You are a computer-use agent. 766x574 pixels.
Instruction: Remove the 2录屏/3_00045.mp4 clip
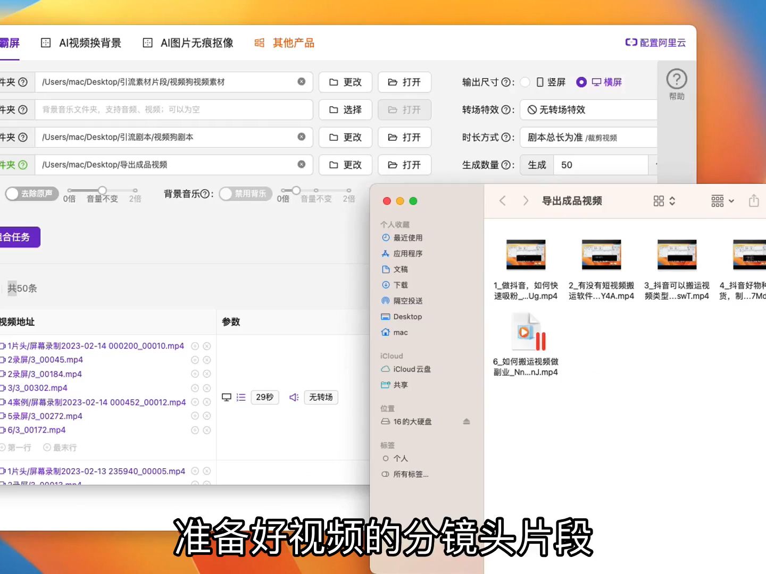point(207,360)
